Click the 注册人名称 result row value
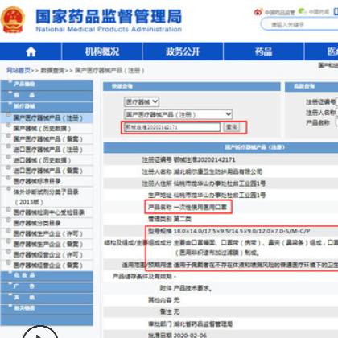 click(218, 171)
